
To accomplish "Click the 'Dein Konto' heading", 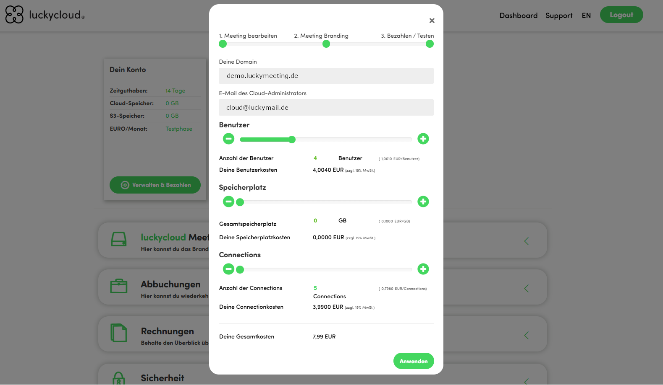I will (128, 70).
